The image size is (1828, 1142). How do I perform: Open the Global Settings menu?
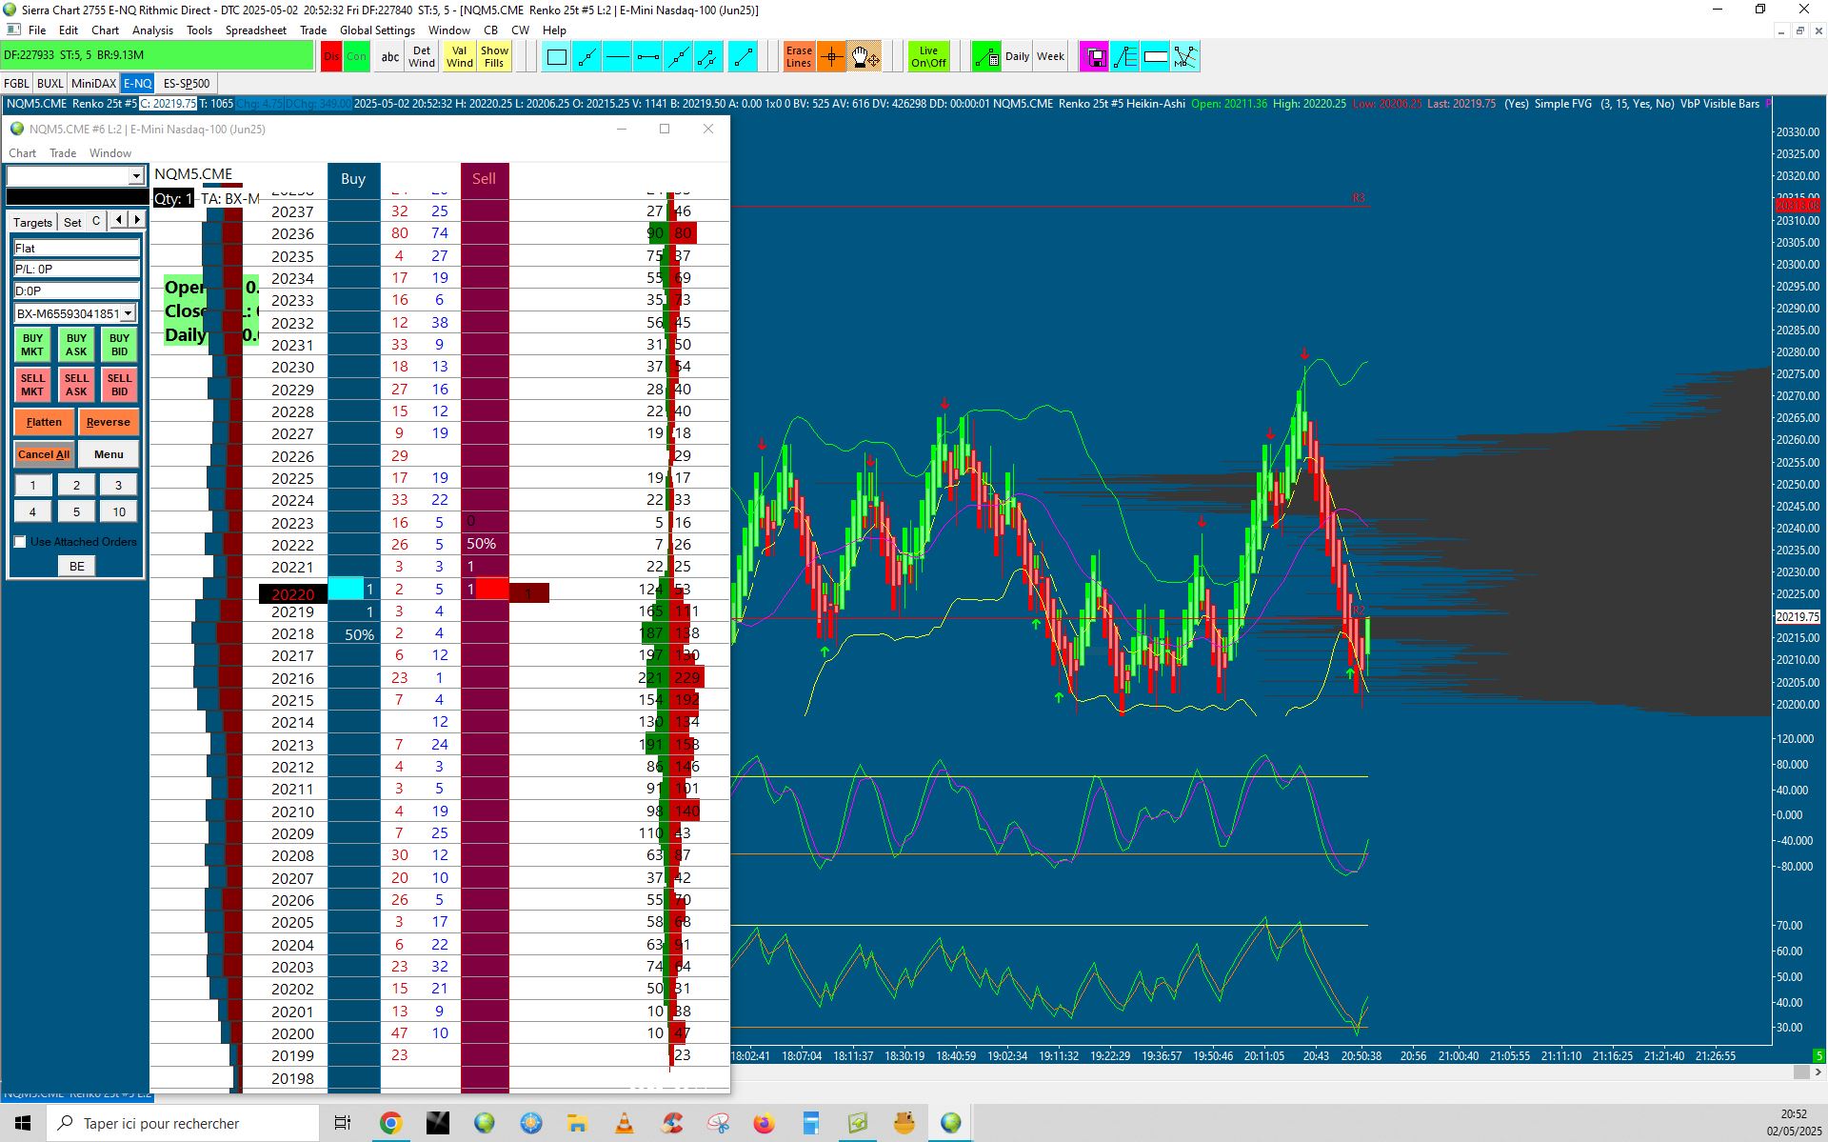click(x=377, y=30)
